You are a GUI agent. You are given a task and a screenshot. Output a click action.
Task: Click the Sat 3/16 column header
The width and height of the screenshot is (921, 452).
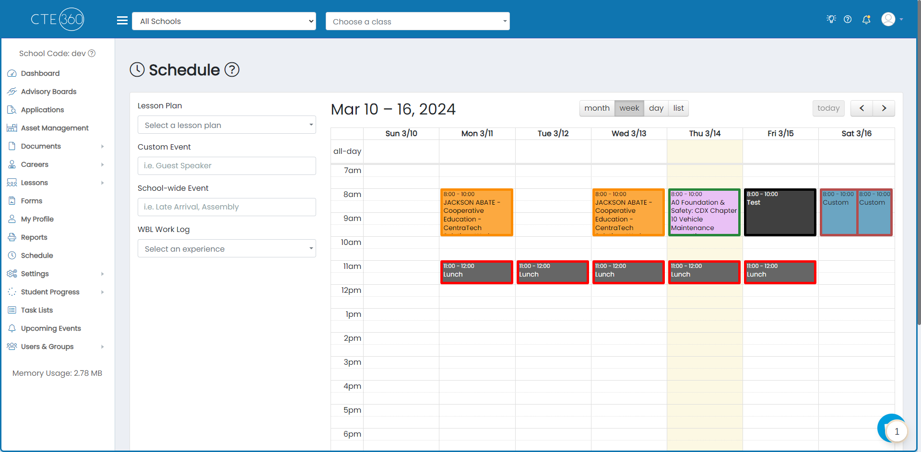(857, 134)
